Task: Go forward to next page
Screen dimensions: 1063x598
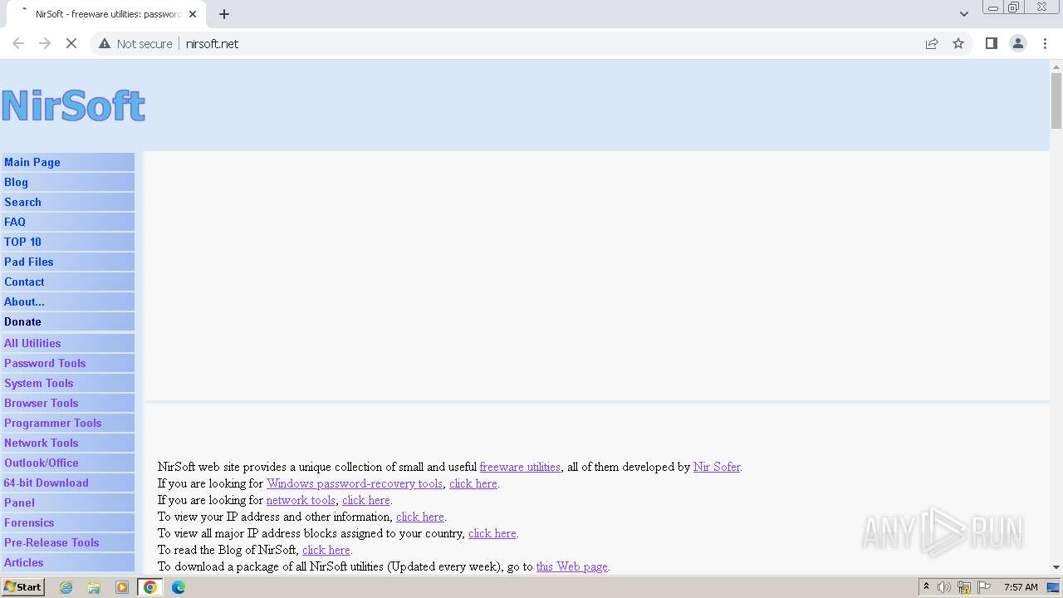Action: coord(45,43)
